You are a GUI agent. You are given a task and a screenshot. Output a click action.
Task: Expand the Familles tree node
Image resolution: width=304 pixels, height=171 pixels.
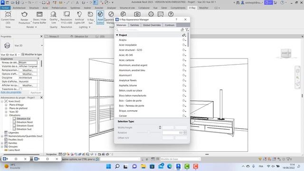click(2, 143)
